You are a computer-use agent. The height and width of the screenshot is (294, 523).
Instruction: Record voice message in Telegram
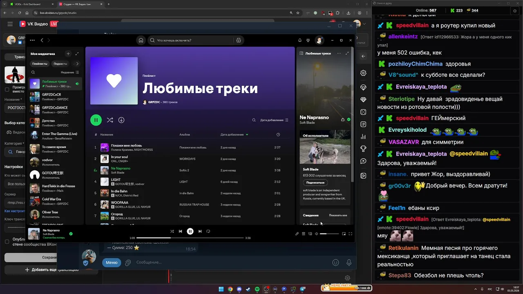[x=349, y=263]
